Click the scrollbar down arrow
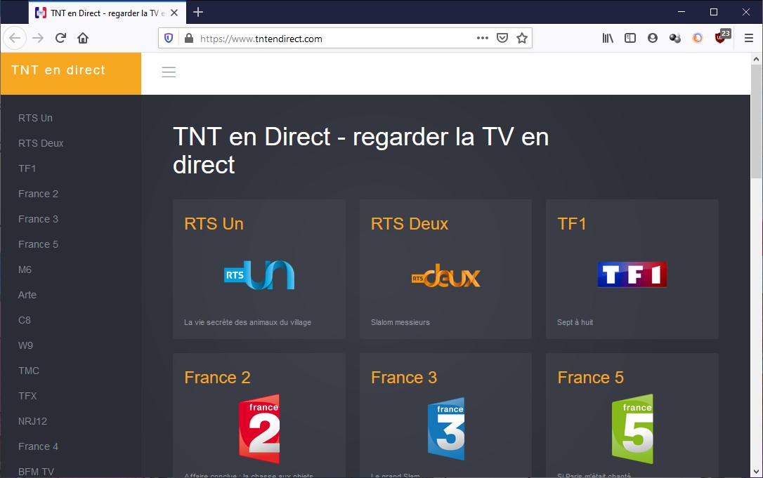This screenshot has height=478, width=763. (x=756, y=471)
